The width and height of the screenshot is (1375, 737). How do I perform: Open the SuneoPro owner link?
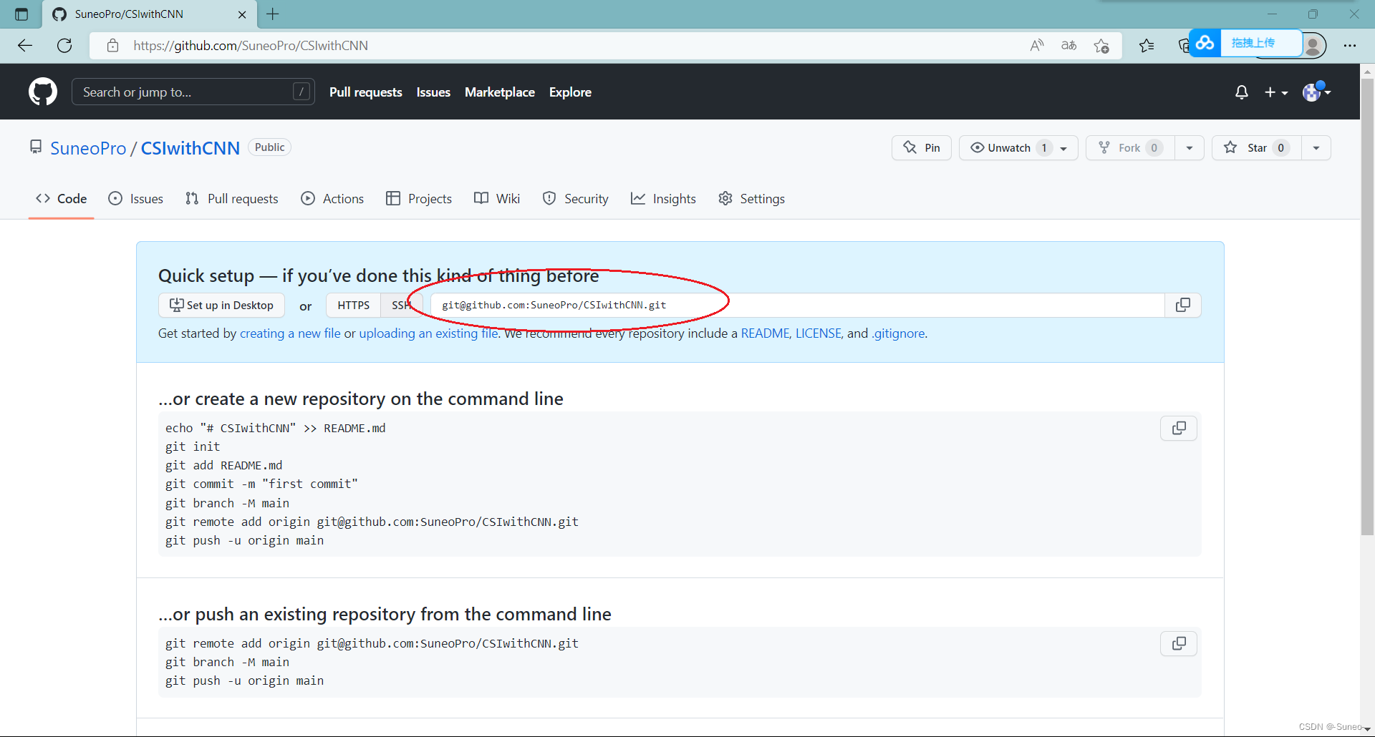(88, 148)
